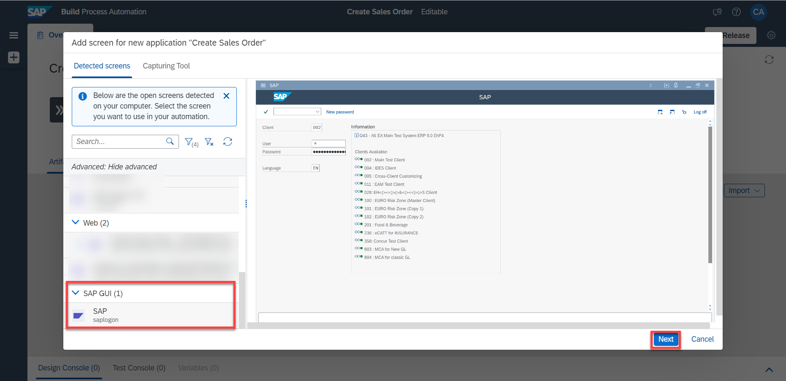Open project settings gear icon
Screen dimensions: 786x381
click(x=771, y=35)
